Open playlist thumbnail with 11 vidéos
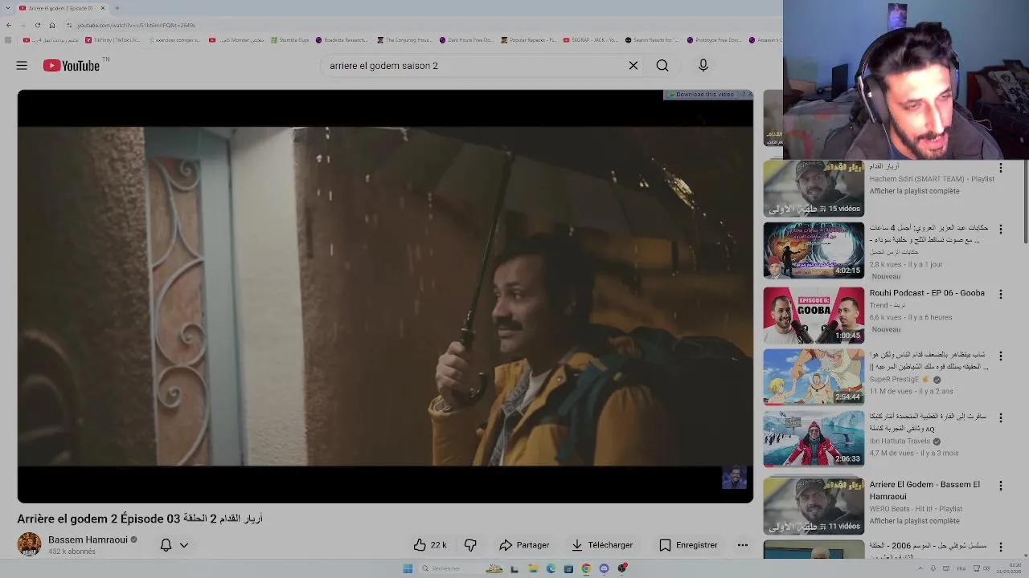This screenshot has width=1029, height=578. pos(814,507)
